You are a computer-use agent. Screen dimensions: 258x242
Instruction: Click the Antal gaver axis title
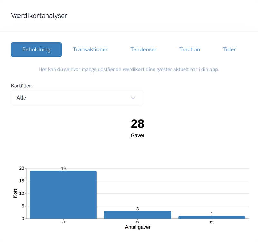[x=138, y=227]
